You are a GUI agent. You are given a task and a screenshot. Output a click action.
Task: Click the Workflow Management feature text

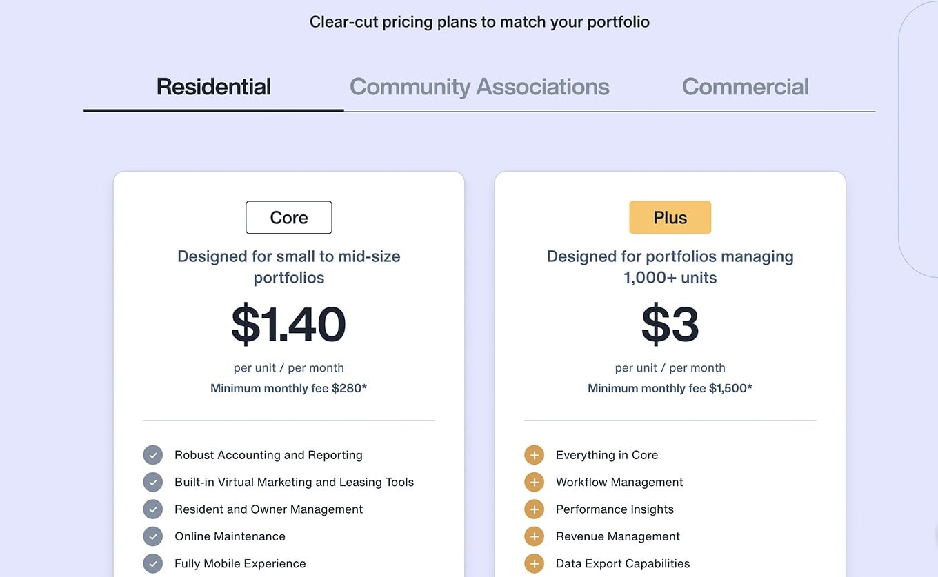click(619, 482)
